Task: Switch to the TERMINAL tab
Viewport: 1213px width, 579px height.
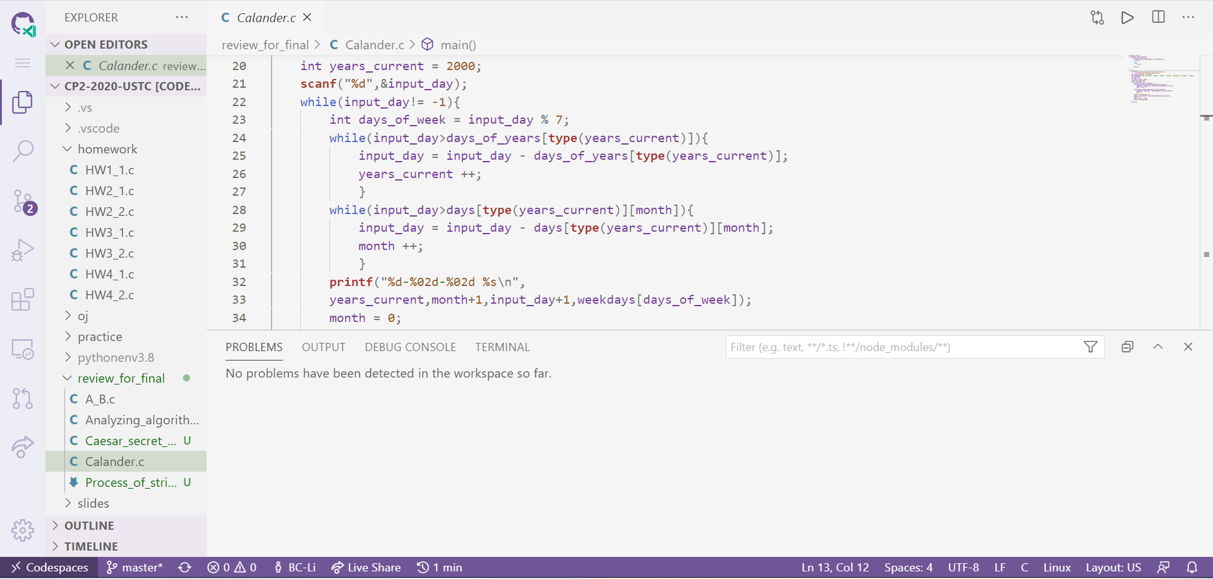Action: pos(502,347)
